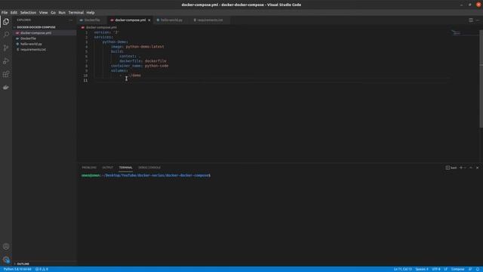Click the 'image: python-demo:latest' line

[137, 47]
